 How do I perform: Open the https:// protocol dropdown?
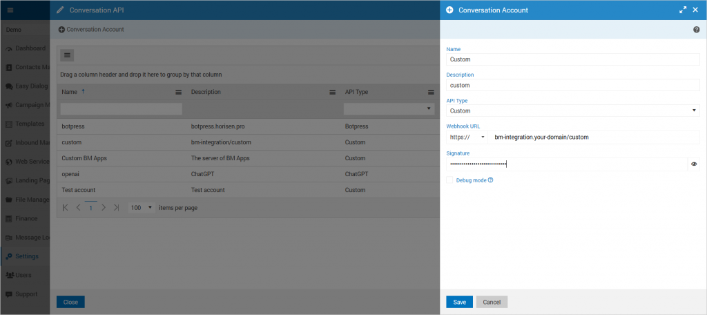point(467,137)
